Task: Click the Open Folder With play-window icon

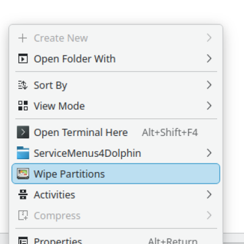Action: 23,59
